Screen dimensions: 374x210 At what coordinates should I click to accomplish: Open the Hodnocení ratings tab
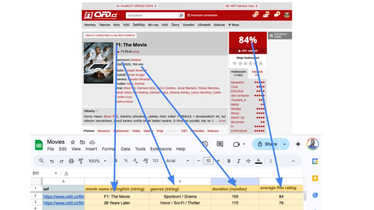click(x=238, y=73)
